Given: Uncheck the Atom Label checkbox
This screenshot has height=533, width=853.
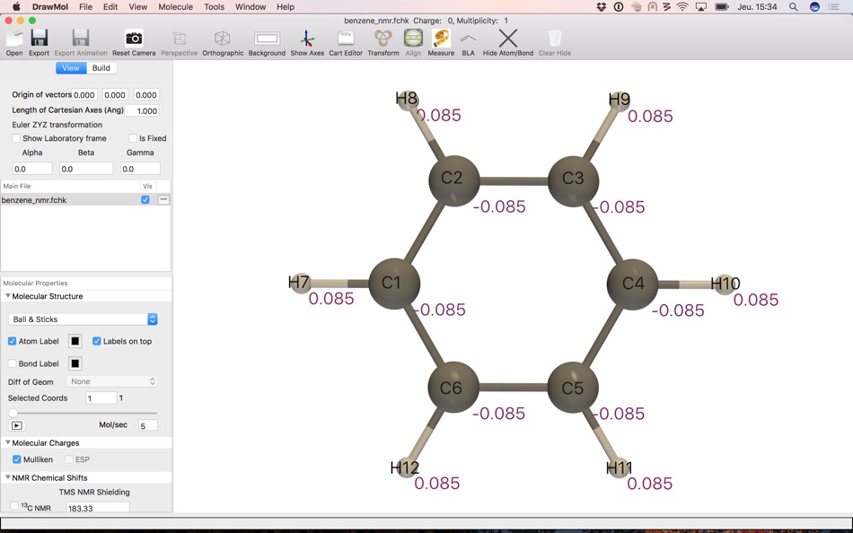Looking at the screenshot, I should coord(12,341).
